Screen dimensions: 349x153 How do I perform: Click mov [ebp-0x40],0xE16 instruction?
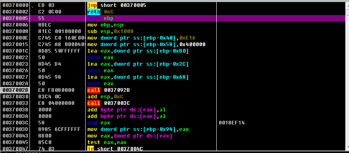(142, 38)
